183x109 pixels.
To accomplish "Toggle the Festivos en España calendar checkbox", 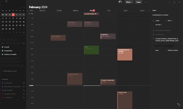I will click(2, 55).
